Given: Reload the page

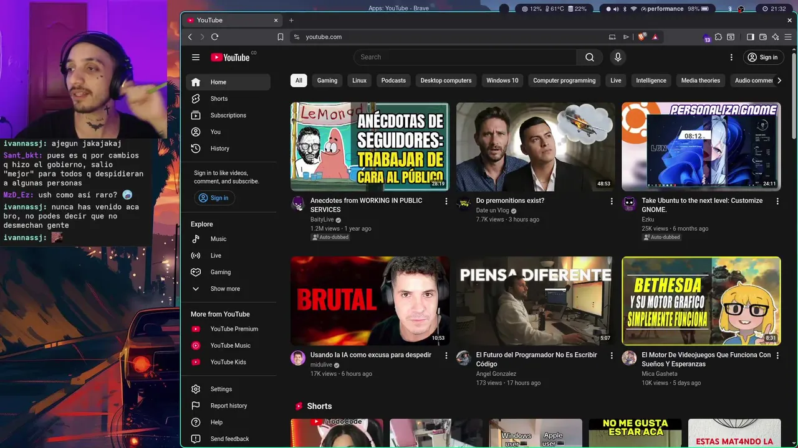Looking at the screenshot, I should click(x=214, y=37).
